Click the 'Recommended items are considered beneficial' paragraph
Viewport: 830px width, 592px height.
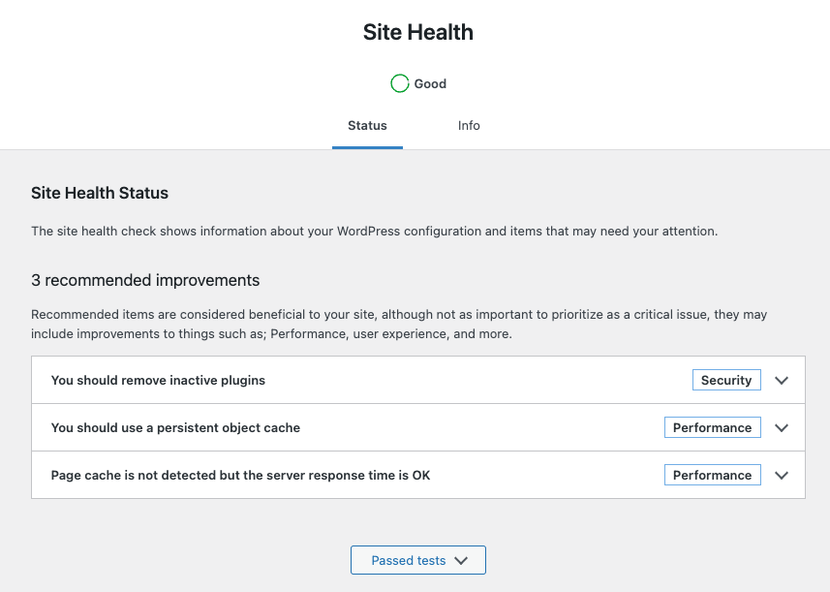399,324
